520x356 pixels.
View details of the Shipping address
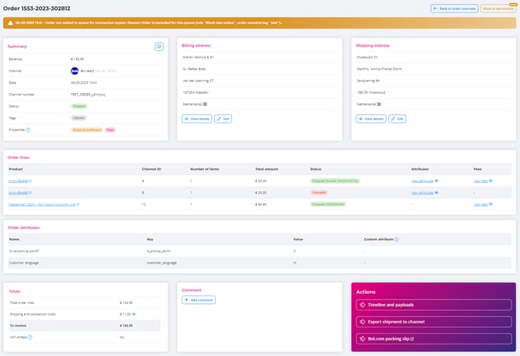coord(371,119)
